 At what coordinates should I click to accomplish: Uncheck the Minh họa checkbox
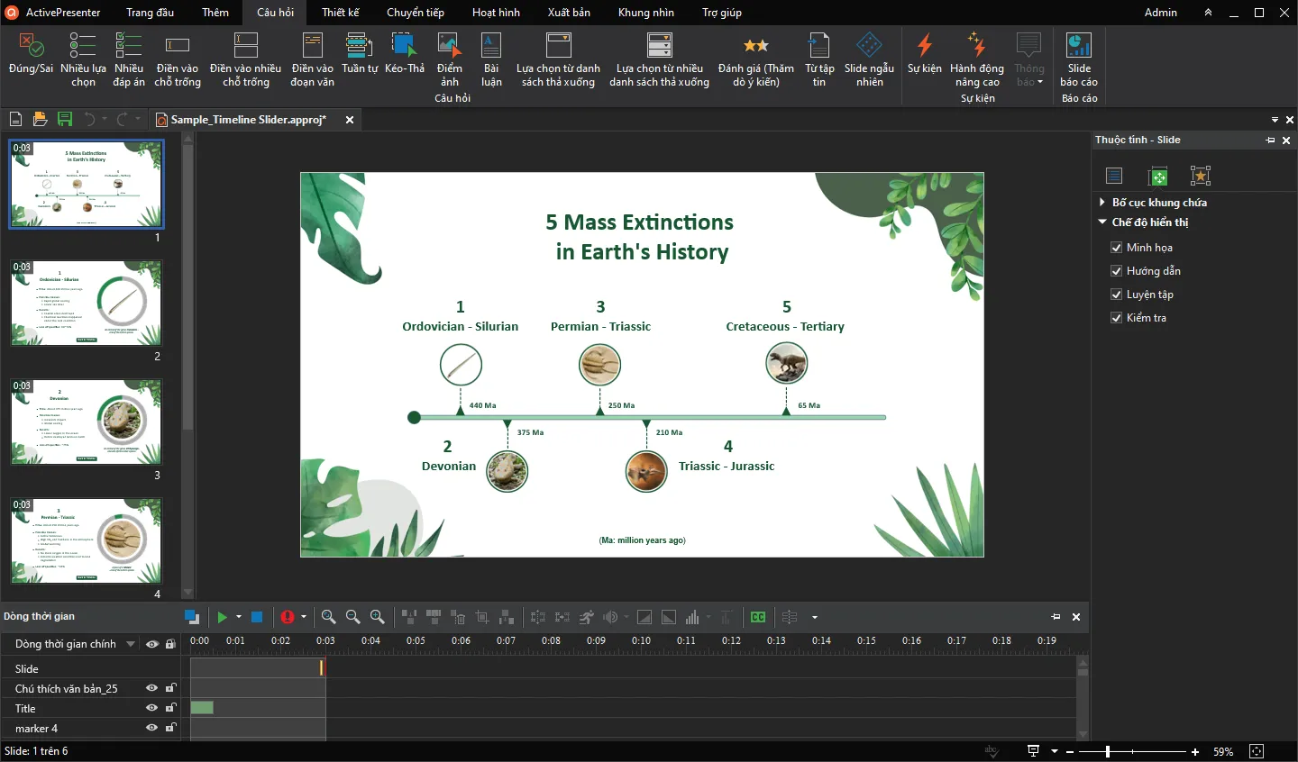(x=1116, y=248)
